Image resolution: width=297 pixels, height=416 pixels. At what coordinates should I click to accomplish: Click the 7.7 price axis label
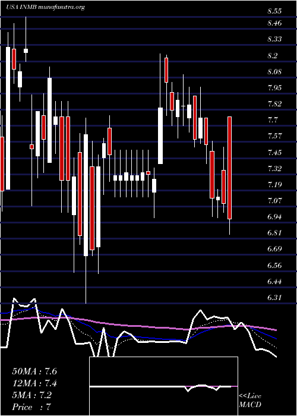tap(273, 120)
